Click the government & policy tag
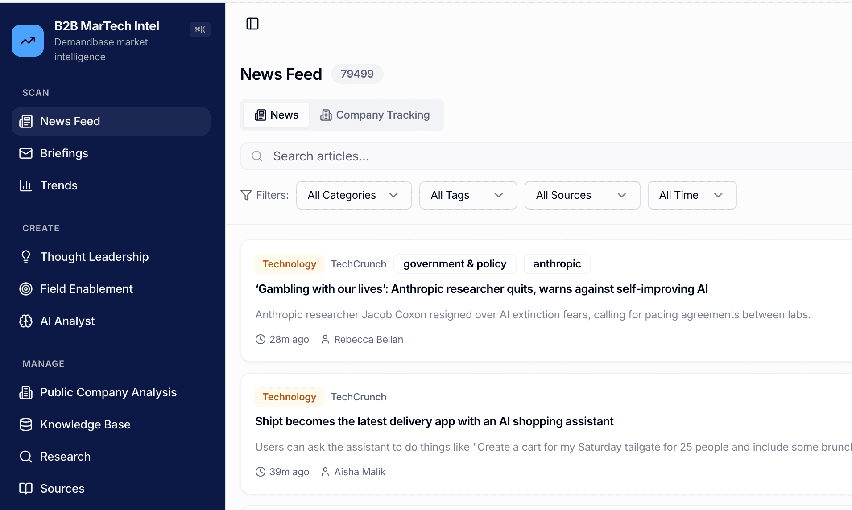This screenshot has height=510, width=852. 455,264
